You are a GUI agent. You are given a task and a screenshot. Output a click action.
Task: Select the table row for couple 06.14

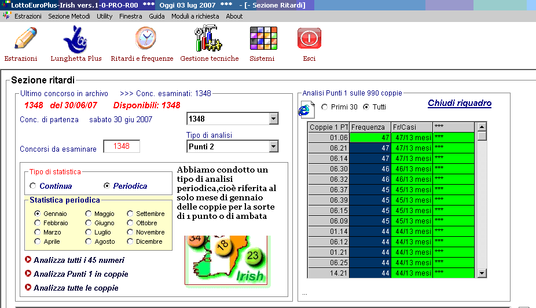coord(391,158)
